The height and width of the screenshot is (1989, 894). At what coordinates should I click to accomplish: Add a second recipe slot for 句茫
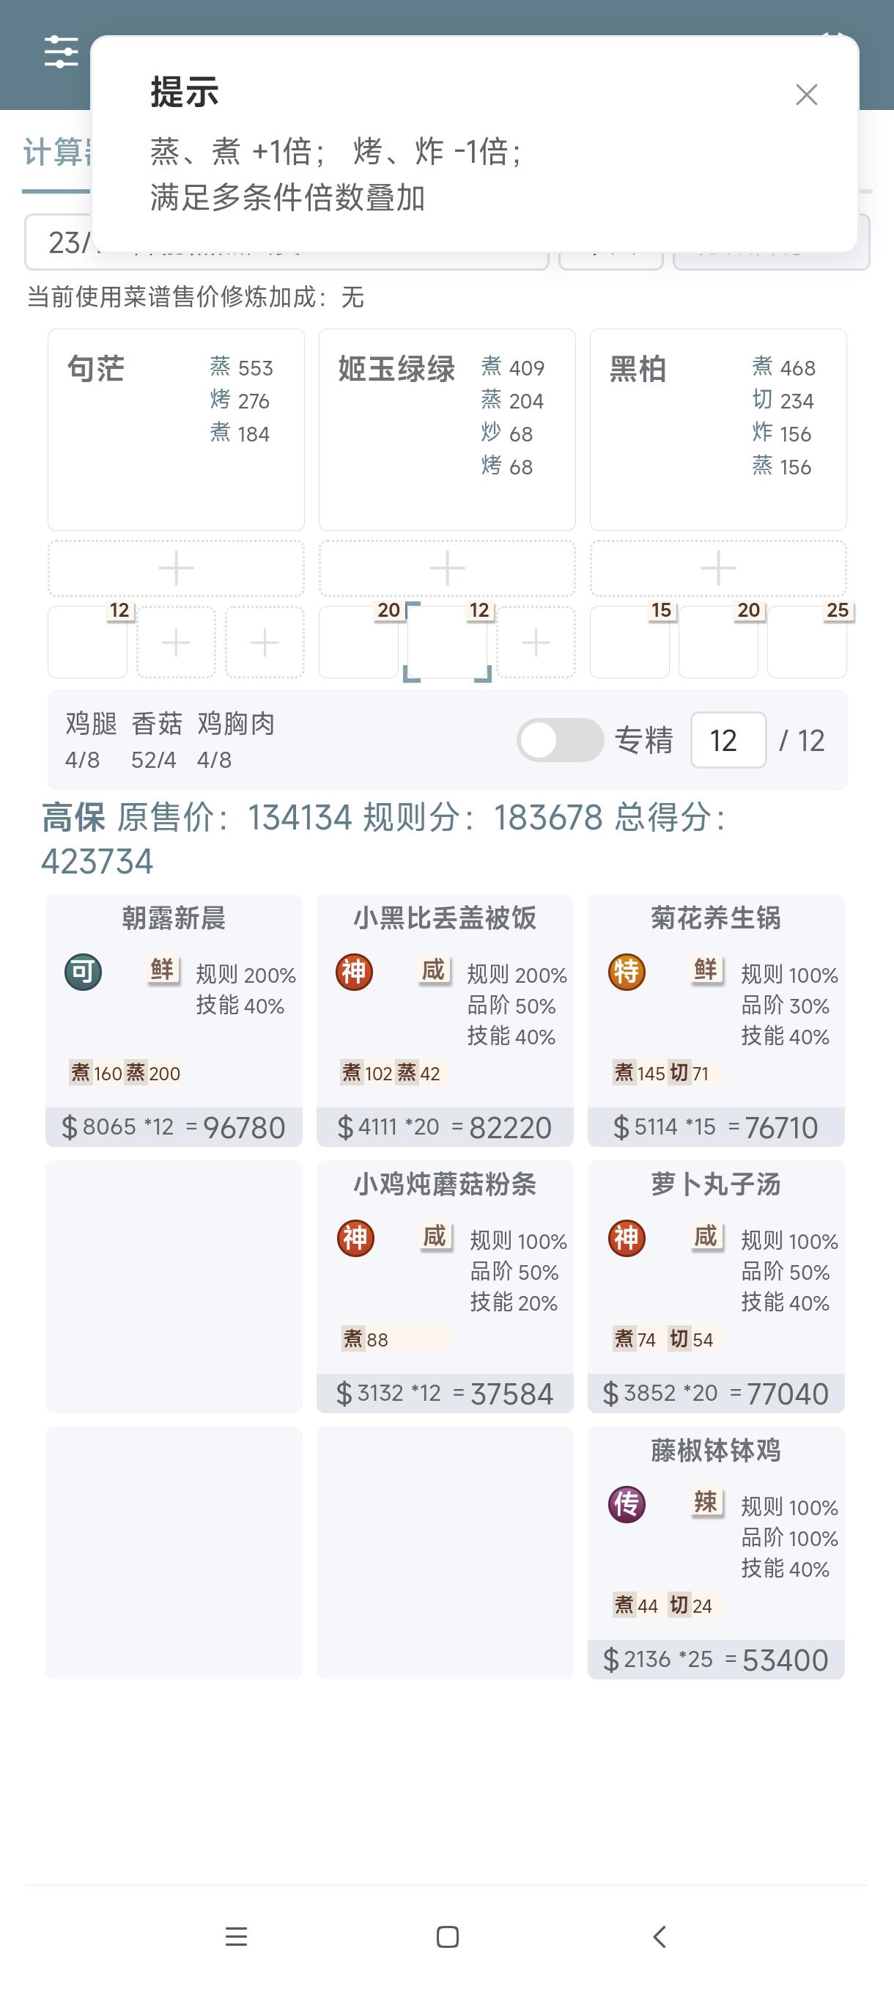176,642
